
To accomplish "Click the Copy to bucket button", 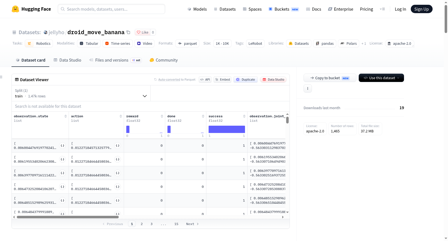I will 330,78.
